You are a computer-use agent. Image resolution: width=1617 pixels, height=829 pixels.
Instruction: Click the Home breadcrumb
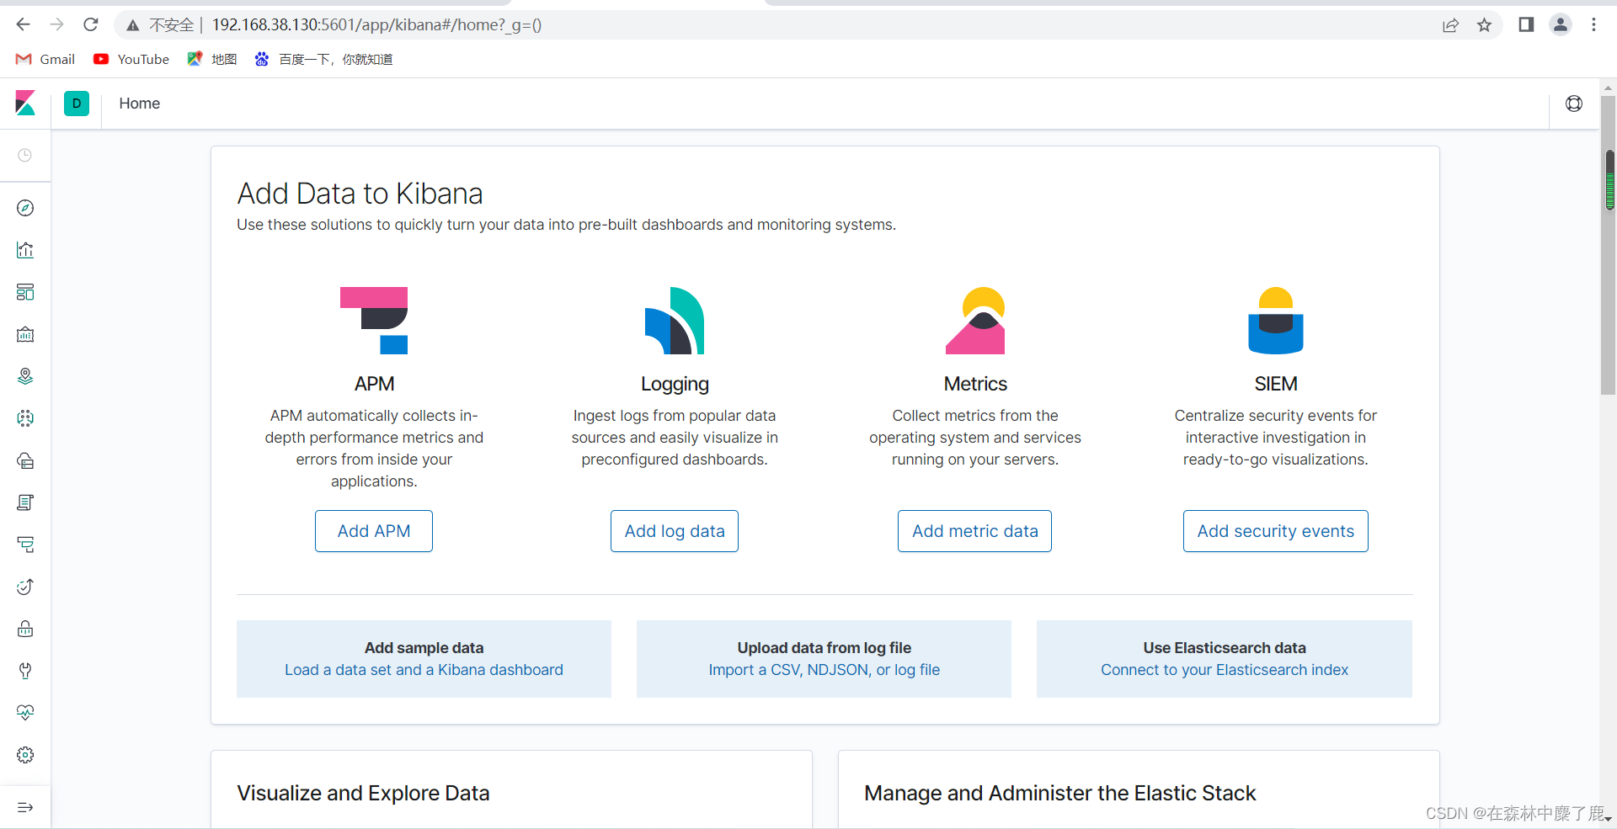[x=140, y=104]
